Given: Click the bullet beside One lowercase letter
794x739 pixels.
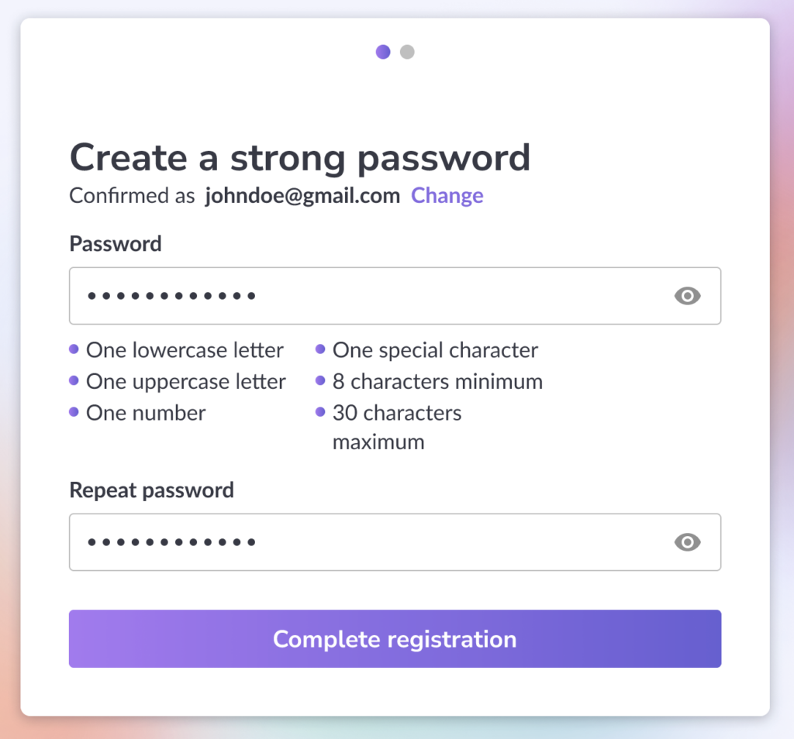Looking at the screenshot, I should [74, 349].
